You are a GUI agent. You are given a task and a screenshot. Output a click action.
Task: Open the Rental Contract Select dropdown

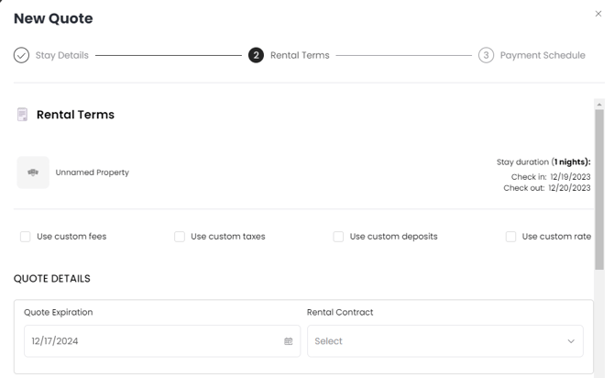coord(444,341)
